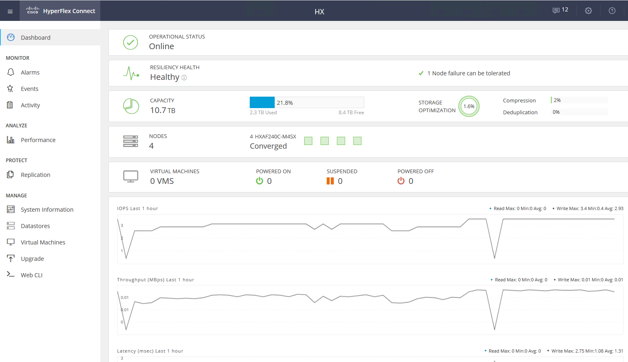Click the Upgrade arrow icon
This screenshot has height=362, width=628.
point(11,258)
